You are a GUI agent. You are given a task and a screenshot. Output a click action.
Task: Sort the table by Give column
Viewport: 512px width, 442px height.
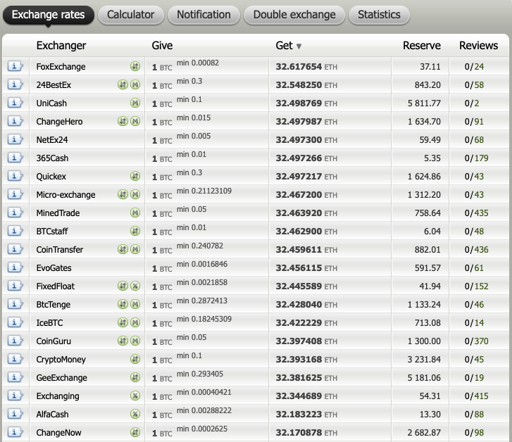point(162,46)
